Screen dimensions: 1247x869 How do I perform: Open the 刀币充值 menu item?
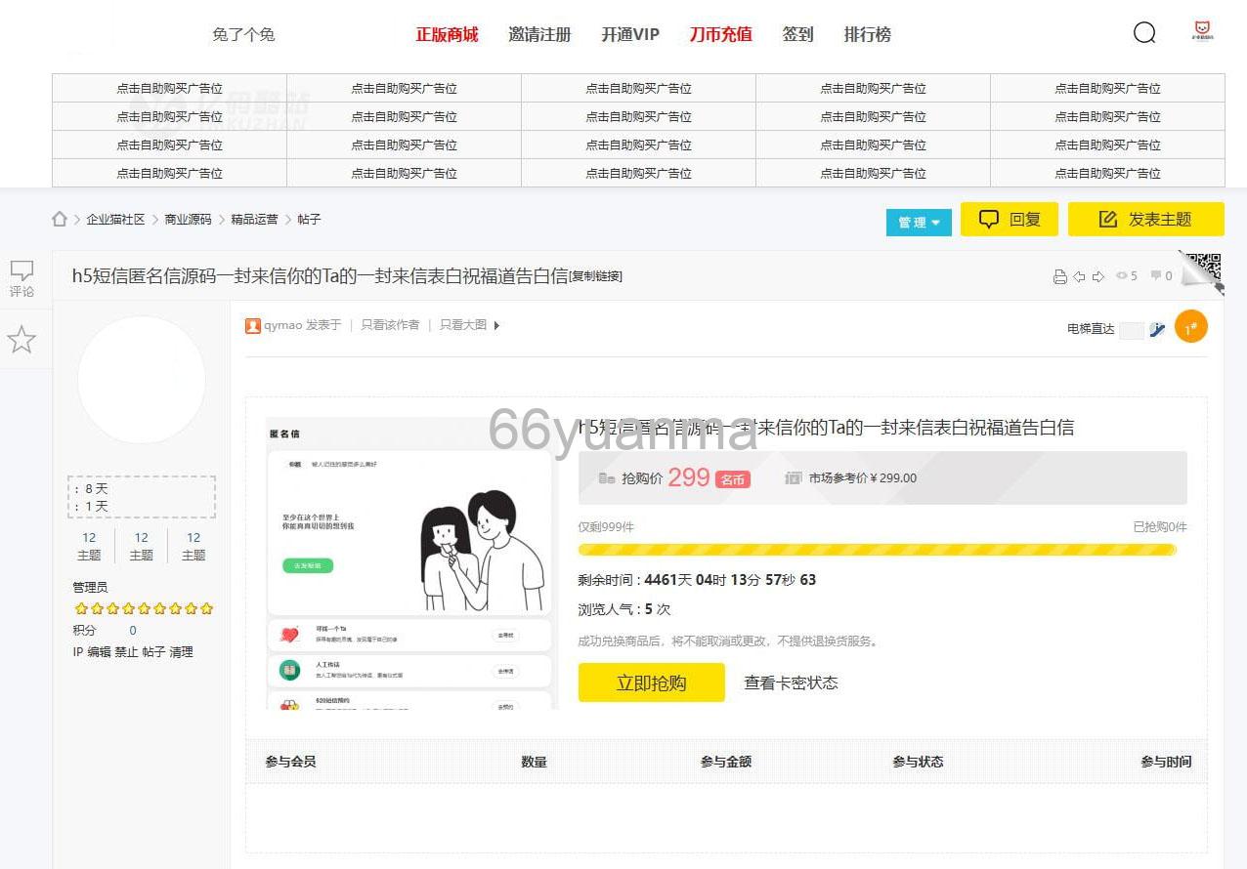[720, 34]
